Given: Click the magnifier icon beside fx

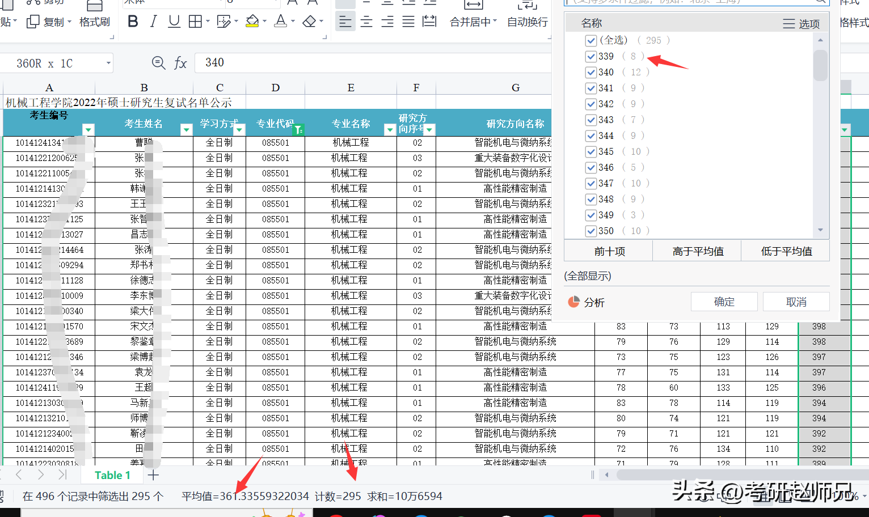Looking at the screenshot, I should click(x=158, y=63).
